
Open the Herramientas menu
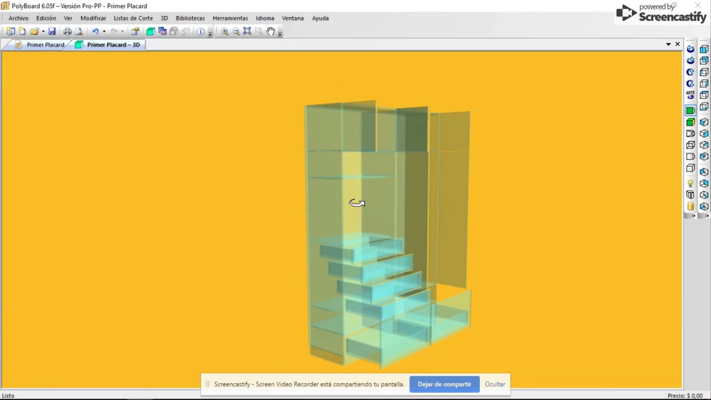pyautogui.click(x=231, y=18)
